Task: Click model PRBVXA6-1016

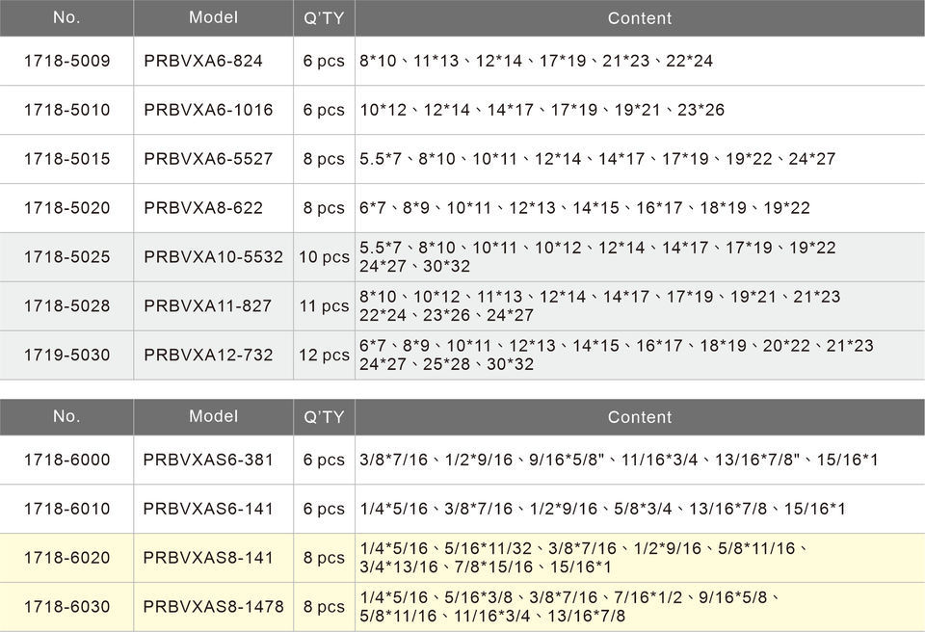Action: click(208, 110)
